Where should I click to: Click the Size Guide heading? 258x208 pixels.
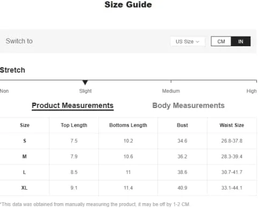(128, 4)
